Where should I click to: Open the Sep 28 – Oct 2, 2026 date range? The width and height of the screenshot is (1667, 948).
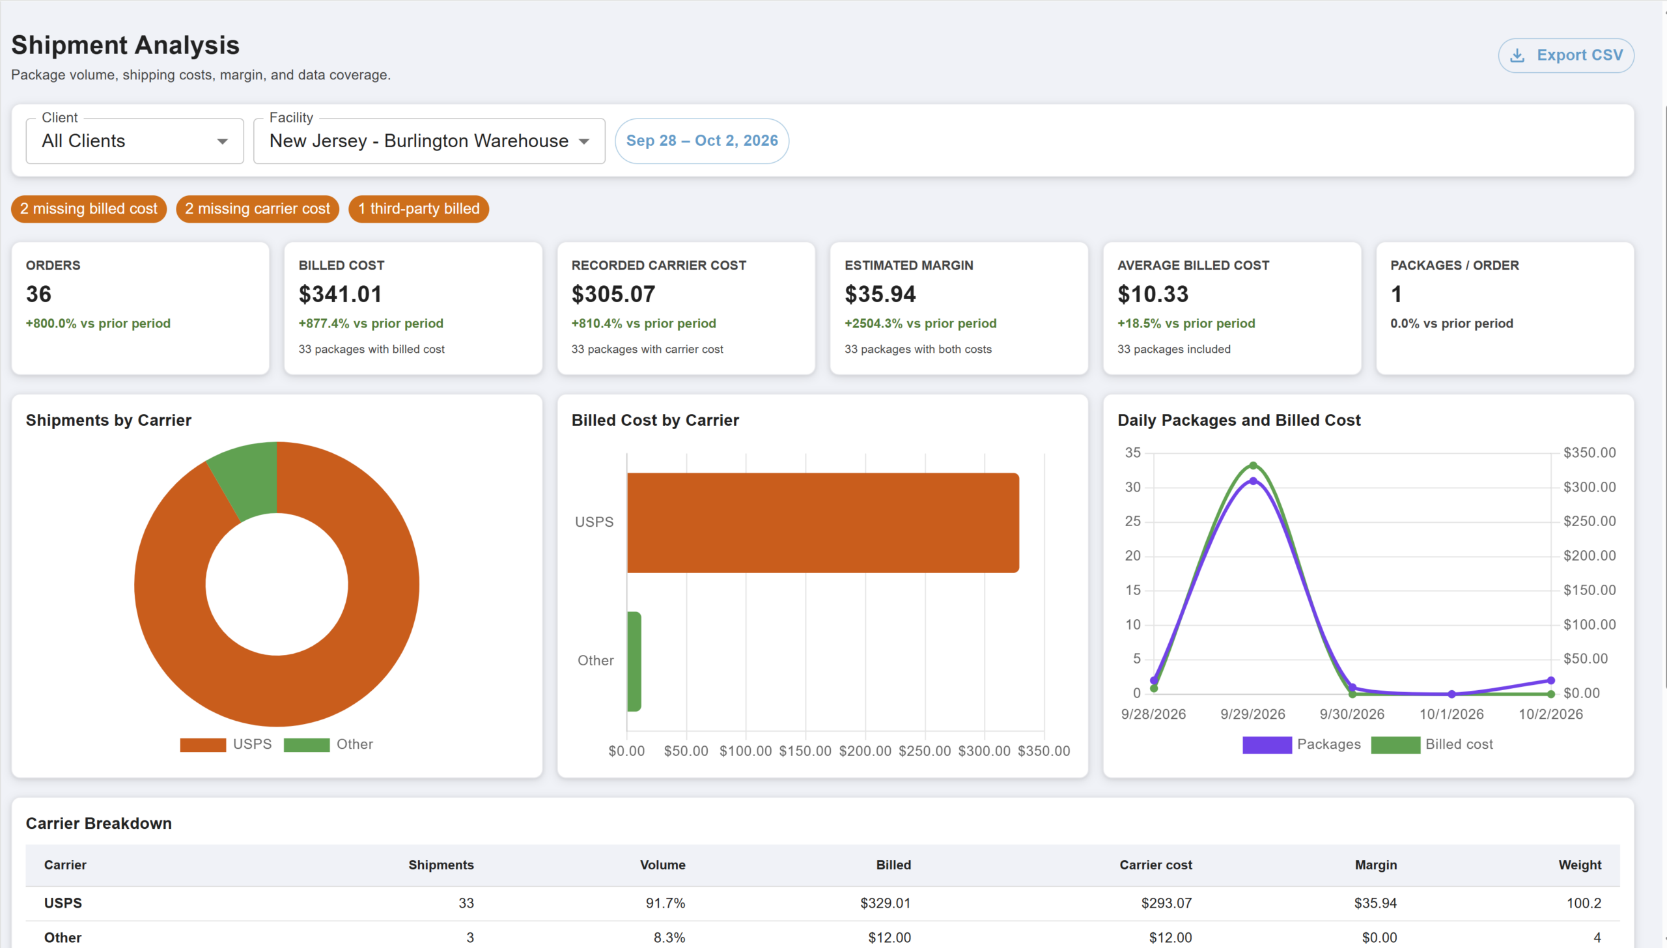pos(702,141)
